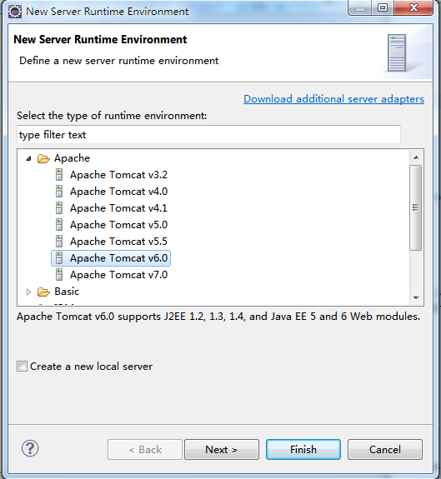Click the server icon beside Apache Tomcat v5.0
The image size is (441, 479).
click(59, 225)
